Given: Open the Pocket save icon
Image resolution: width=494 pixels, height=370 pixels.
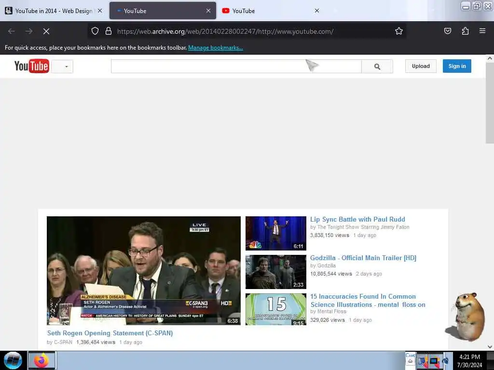Looking at the screenshot, I should tap(447, 31).
